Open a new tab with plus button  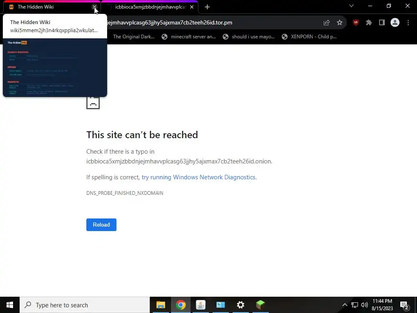[207, 7]
